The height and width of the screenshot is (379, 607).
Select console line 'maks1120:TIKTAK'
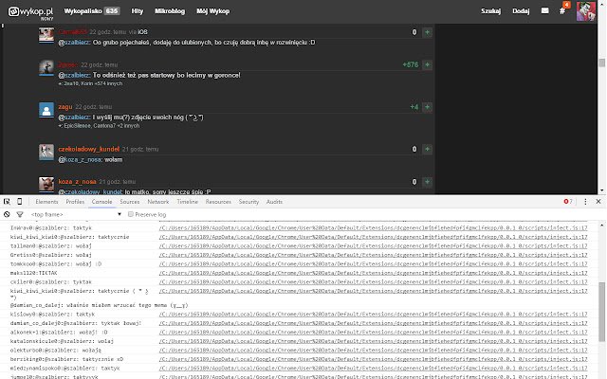[x=34, y=273]
